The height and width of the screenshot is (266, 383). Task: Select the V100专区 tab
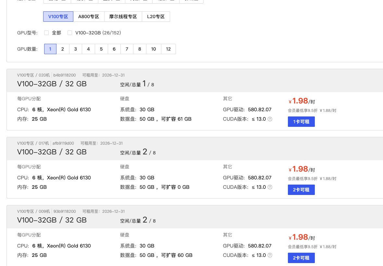[58, 17]
